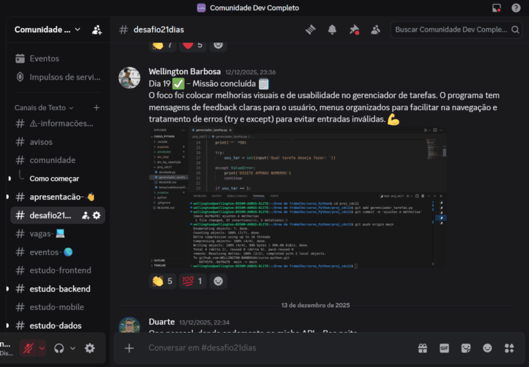529x367 pixels.
Task: Click Duarte's avatar
Action: click(129, 325)
